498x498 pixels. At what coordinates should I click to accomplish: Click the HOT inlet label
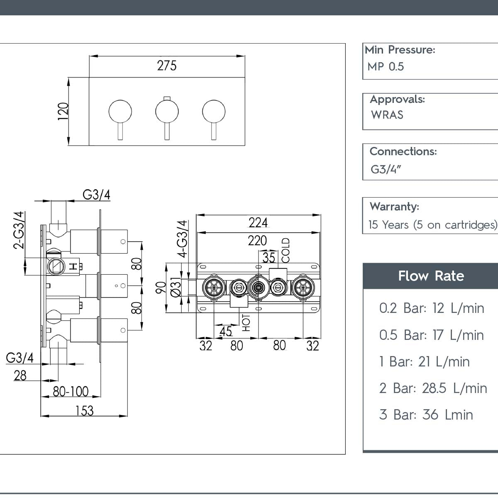[247, 323]
